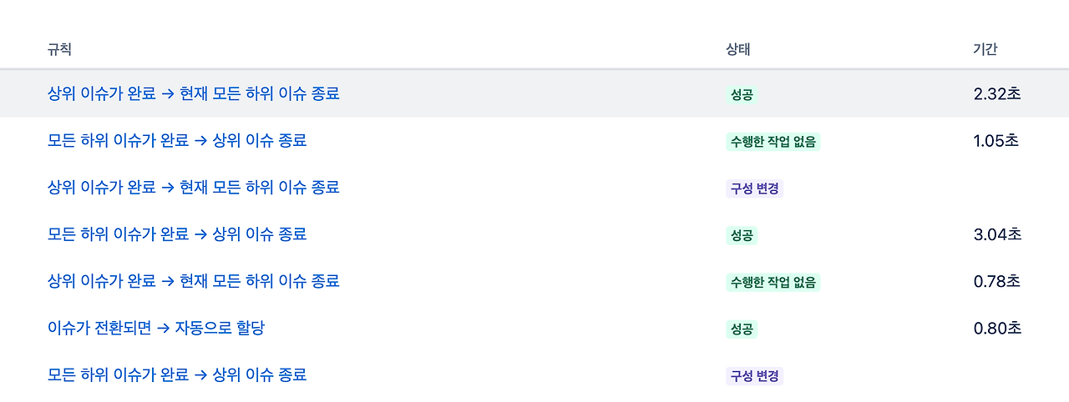Click the 기간 column header
Screen dimensions: 1069x402
[x=985, y=49]
